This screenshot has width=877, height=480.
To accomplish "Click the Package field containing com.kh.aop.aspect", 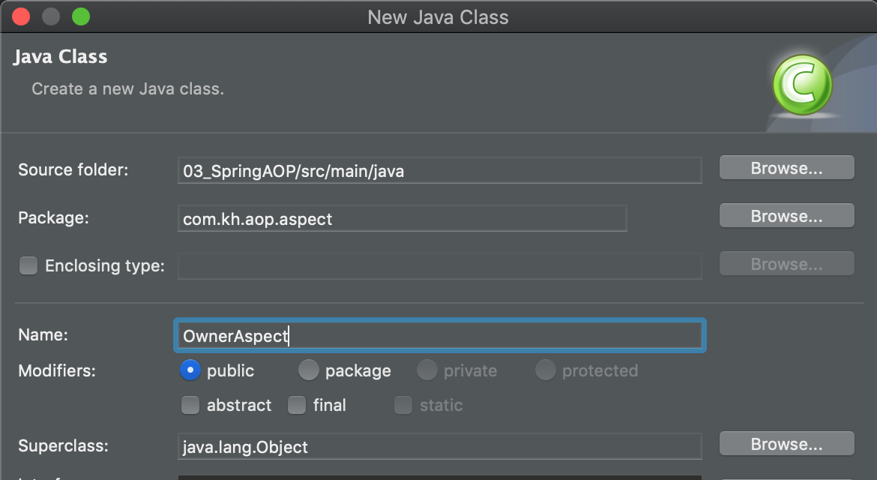I will click(x=402, y=218).
